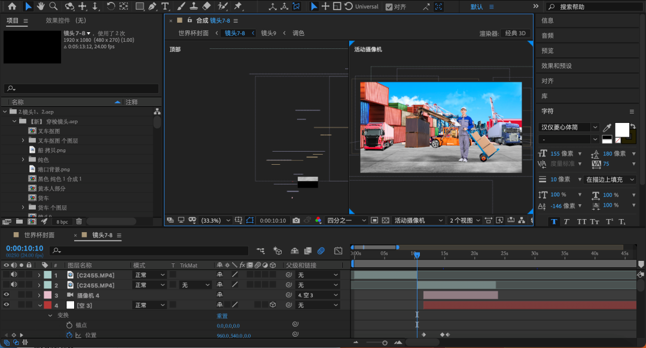
Task: Hide the 摄像机 4 layer
Action: pyautogui.click(x=7, y=295)
